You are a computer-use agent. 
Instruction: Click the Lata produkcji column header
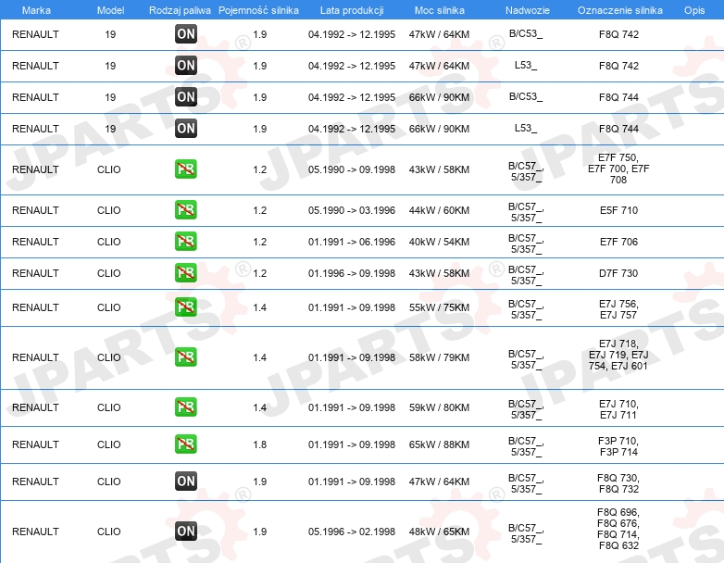click(x=352, y=10)
